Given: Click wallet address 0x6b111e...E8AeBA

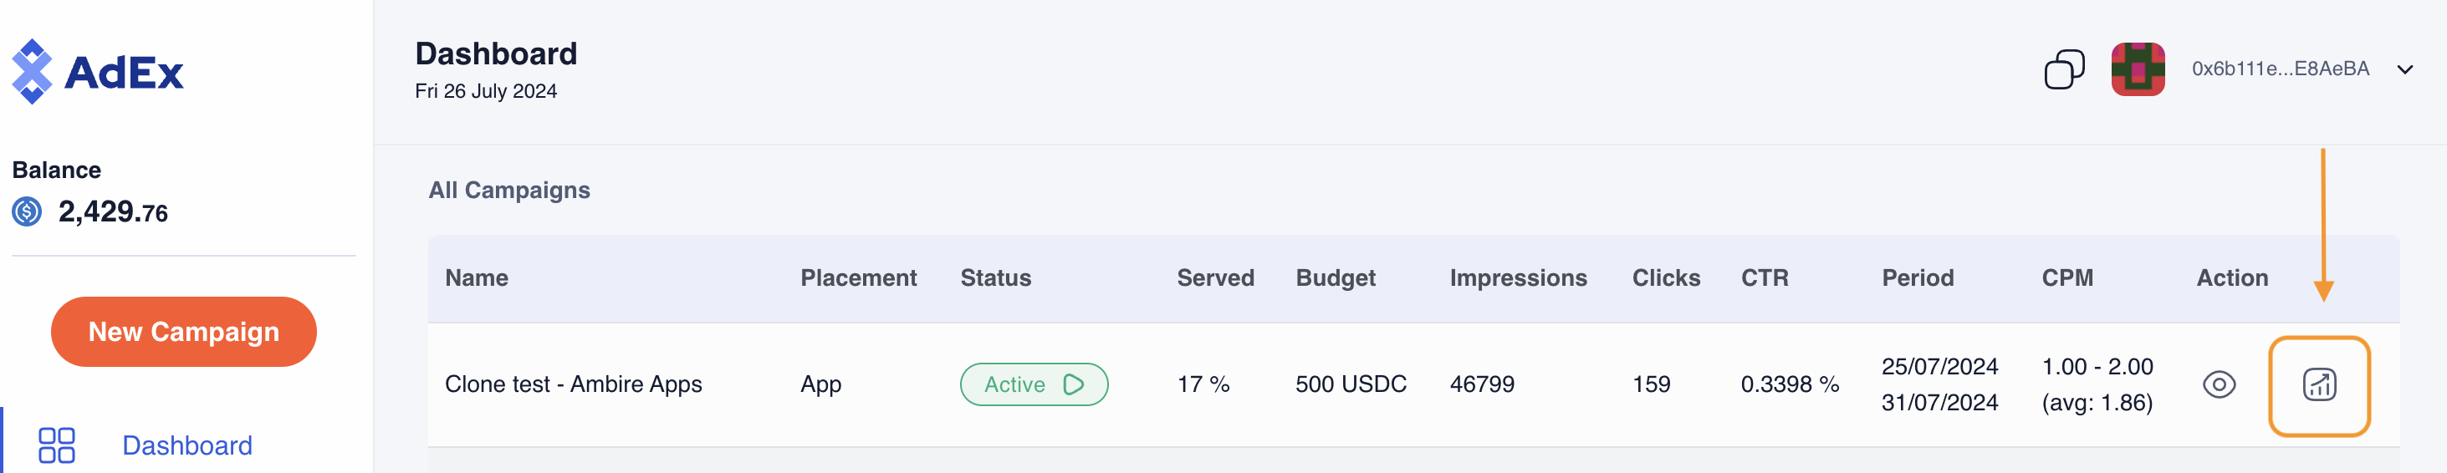Looking at the screenshot, I should 2280,69.
